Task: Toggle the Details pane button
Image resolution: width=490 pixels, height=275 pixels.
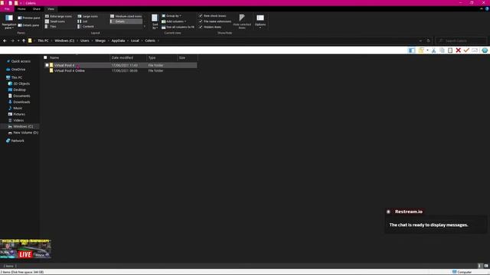Action: 28,25
